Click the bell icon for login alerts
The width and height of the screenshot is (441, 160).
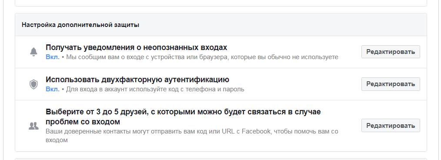33,52
